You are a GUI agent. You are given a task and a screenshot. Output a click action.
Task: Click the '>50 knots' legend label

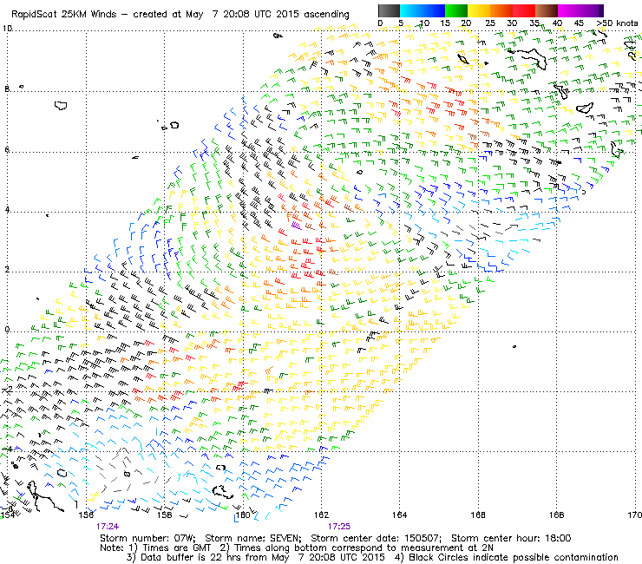click(618, 23)
